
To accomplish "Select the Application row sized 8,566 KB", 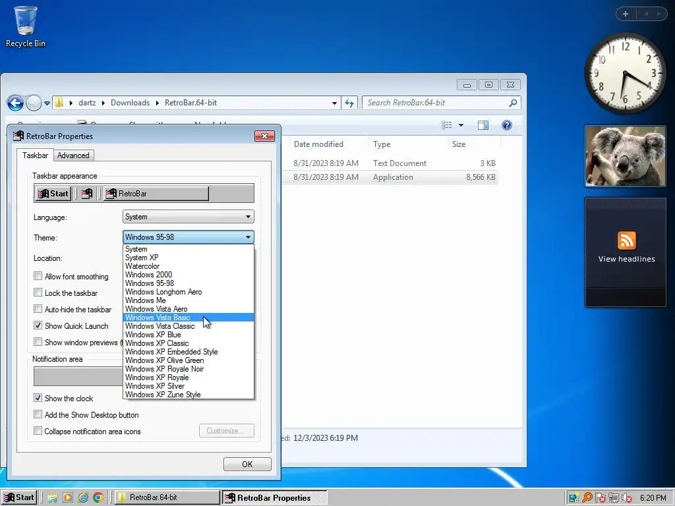I will pyautogui.click(x=390, y=177).
